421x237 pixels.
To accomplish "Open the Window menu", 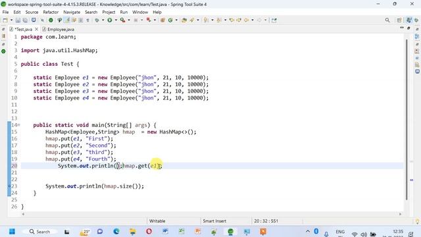I will 140,12.
